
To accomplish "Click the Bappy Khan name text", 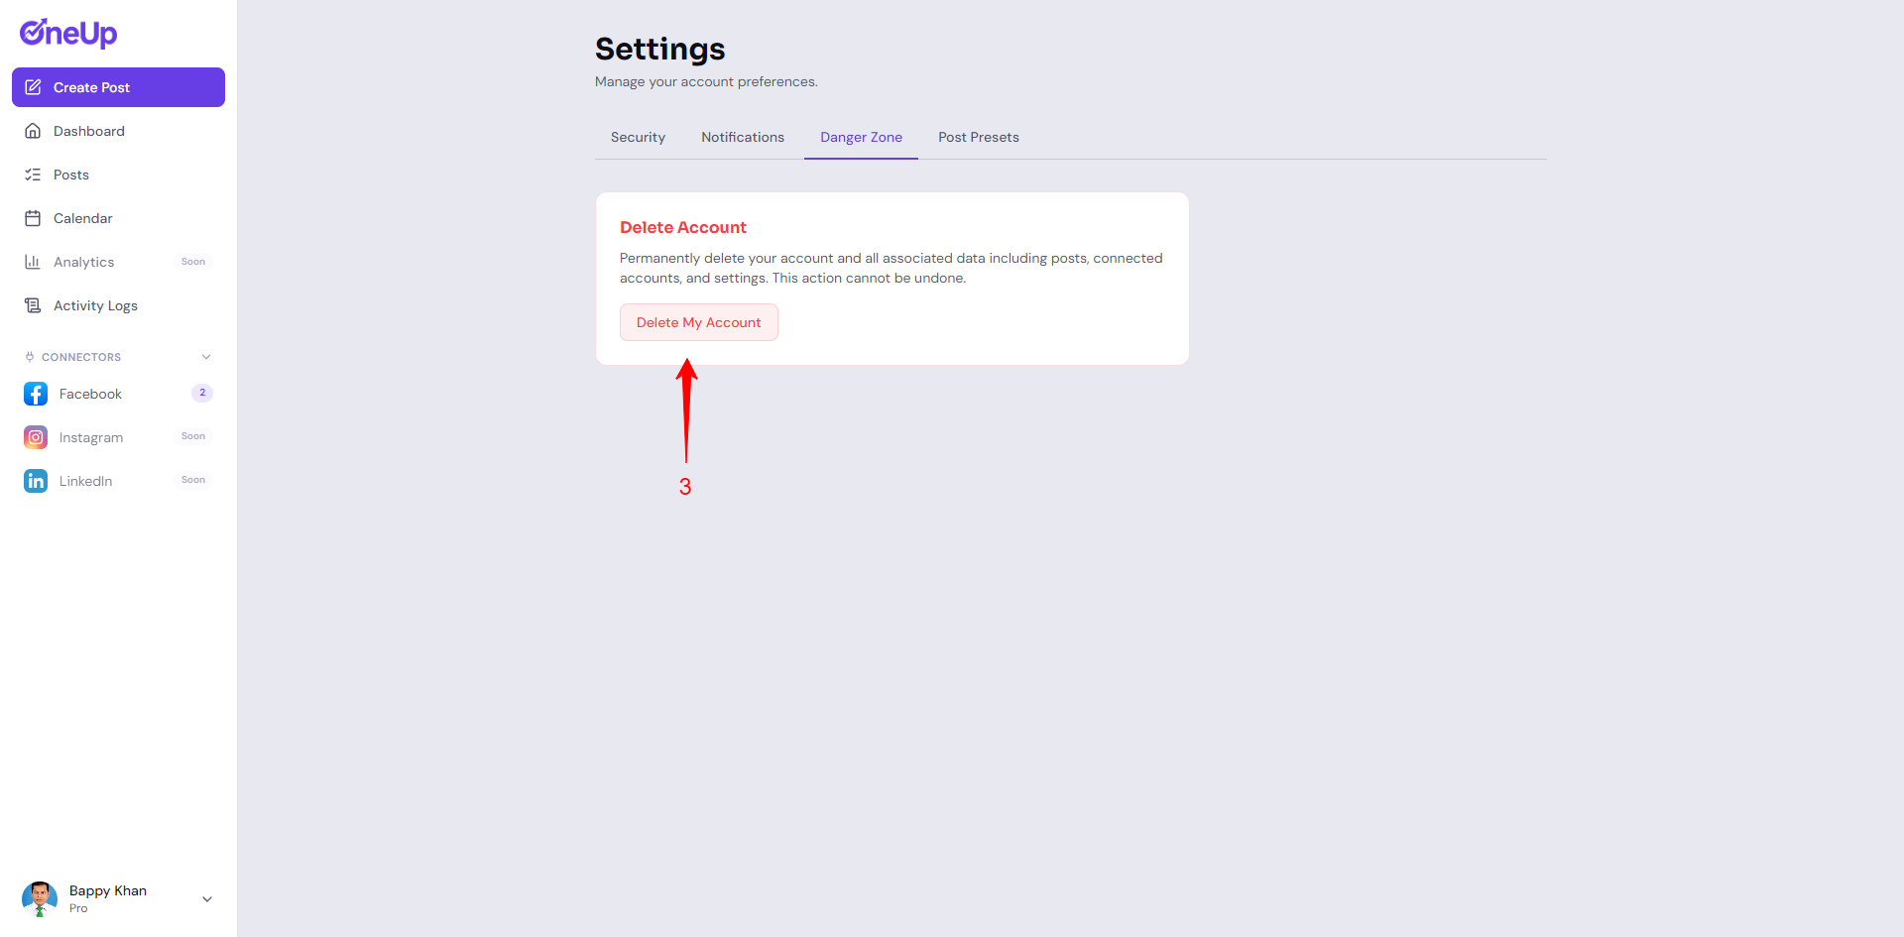I will pos(108,890).
